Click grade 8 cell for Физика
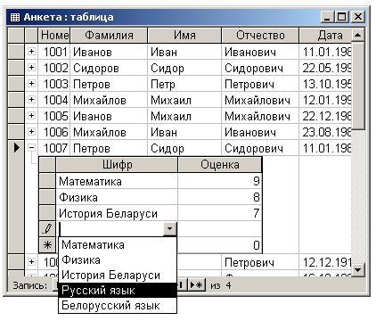The image size is (376, 321). [220, 197]
